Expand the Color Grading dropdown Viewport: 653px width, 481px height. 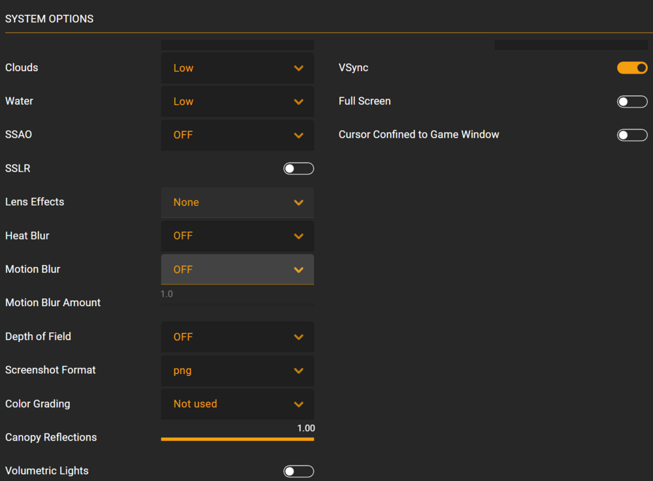click(x=237, y=404)
